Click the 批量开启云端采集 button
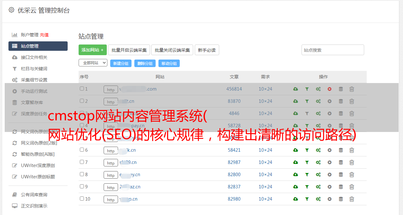This screenshot has height=215, width=403. pos(129,50)
